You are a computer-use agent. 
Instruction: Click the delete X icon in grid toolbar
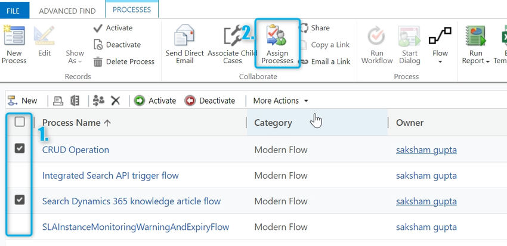coord(116,101)
